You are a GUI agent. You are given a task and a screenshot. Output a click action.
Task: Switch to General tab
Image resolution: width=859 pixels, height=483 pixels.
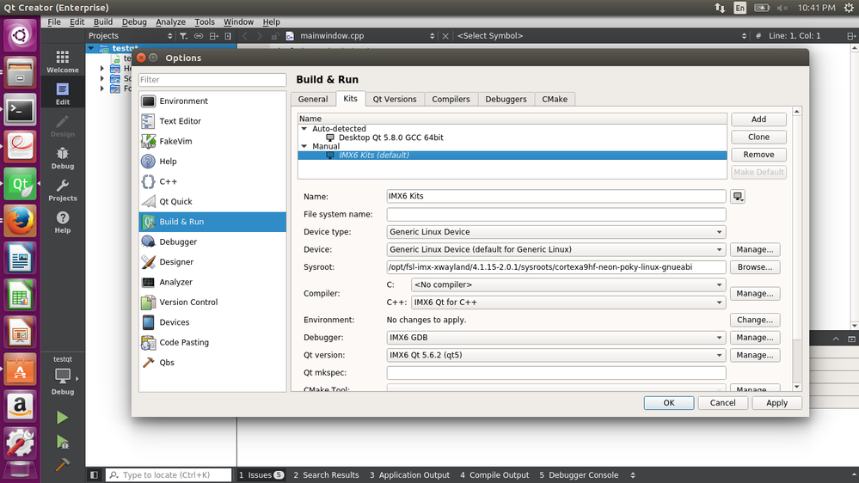pyautogui.click(x=313, y=99)
